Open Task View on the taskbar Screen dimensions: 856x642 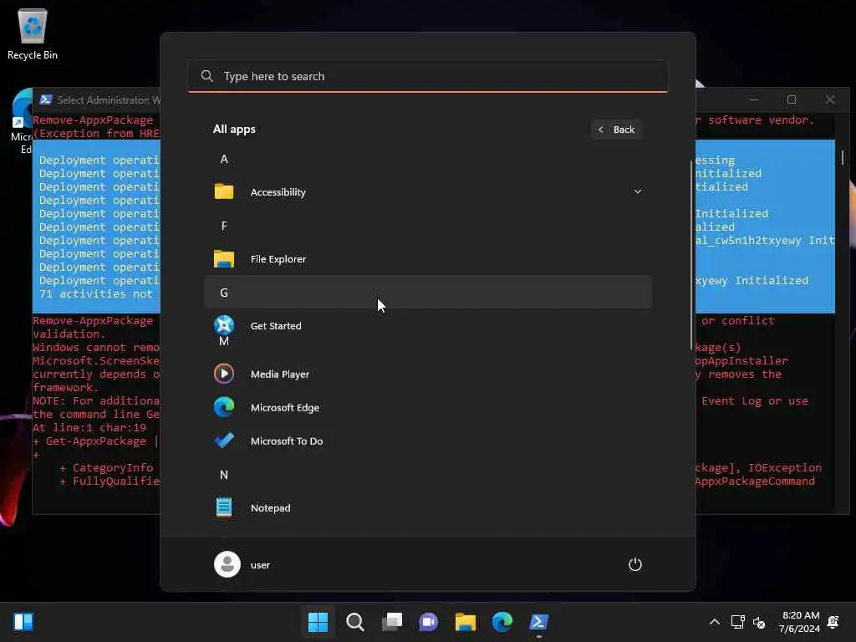tap(392, 622)
